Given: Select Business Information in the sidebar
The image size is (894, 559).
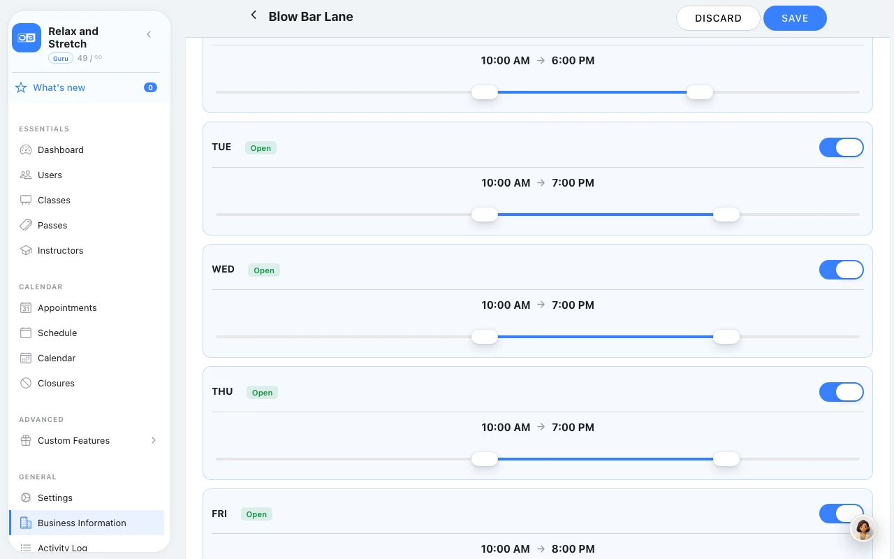Looking at the screenshot, I should click(x=86, y=523).
